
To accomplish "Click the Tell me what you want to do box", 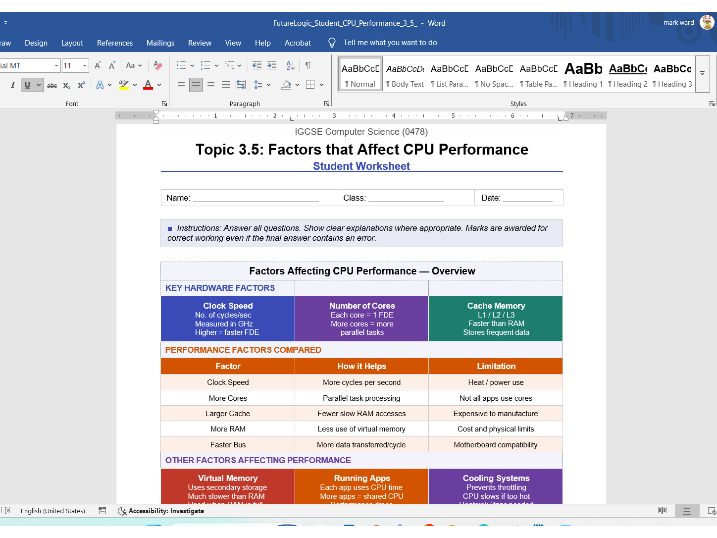I will (390, 43).
